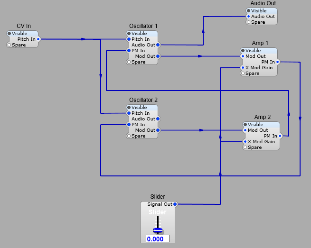Click Spare pin on Amp 1
Image resolution: width=311 pixels, height=248 pixels.
pos(243,73)
